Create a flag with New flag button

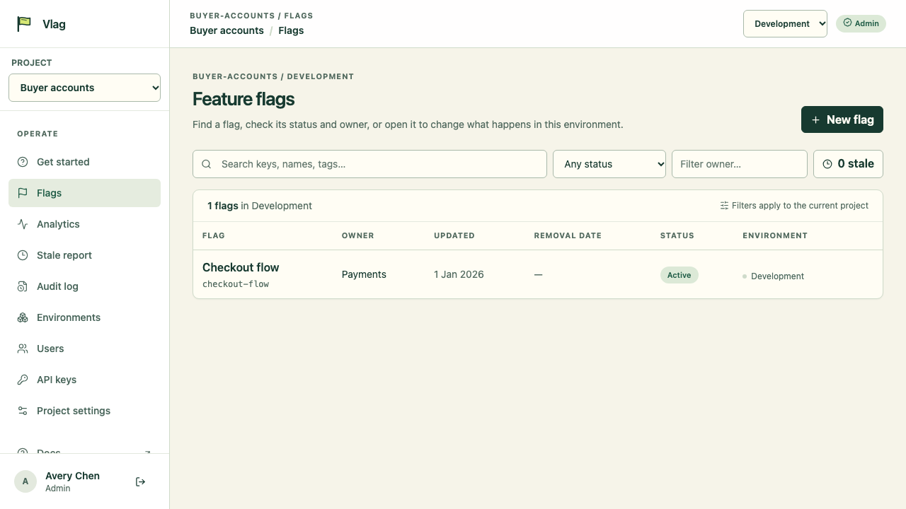842,119
